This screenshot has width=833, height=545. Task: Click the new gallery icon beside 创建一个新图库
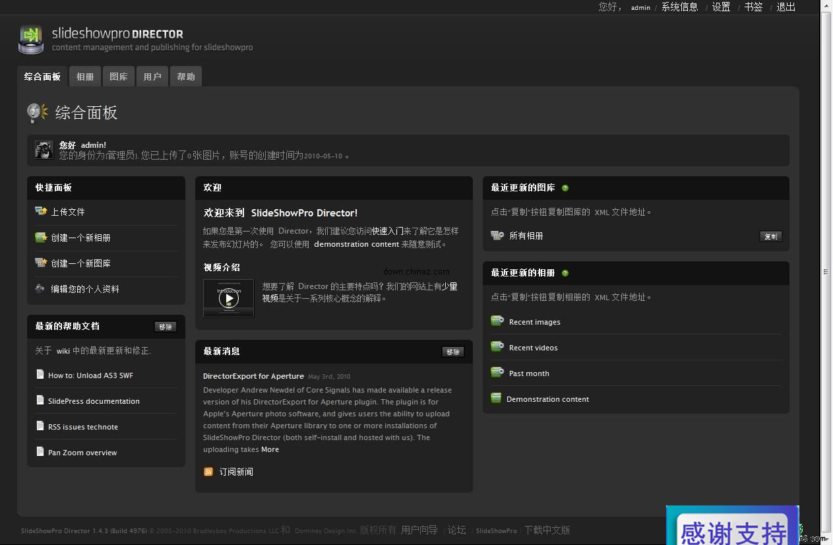click(41, 263)
